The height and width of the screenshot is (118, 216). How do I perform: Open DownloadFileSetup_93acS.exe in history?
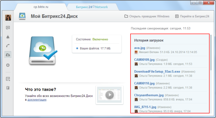tap(157, 72)
